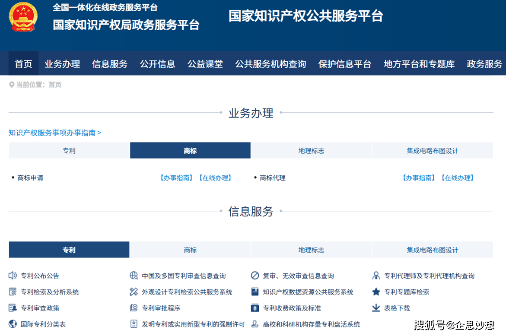Click 在线办理 for 商标代理
This screenshot has width=506, height=336.
pos(458,178)
